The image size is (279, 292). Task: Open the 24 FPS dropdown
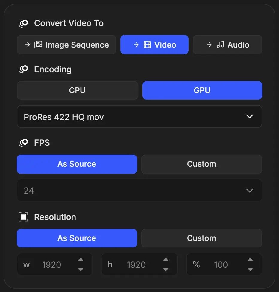click(x=139, y=190)
